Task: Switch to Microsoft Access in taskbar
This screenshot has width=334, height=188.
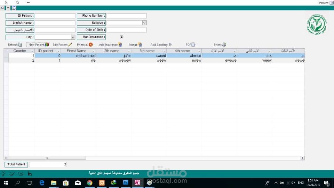Action: pyautogui.click(x=138, y=183)
